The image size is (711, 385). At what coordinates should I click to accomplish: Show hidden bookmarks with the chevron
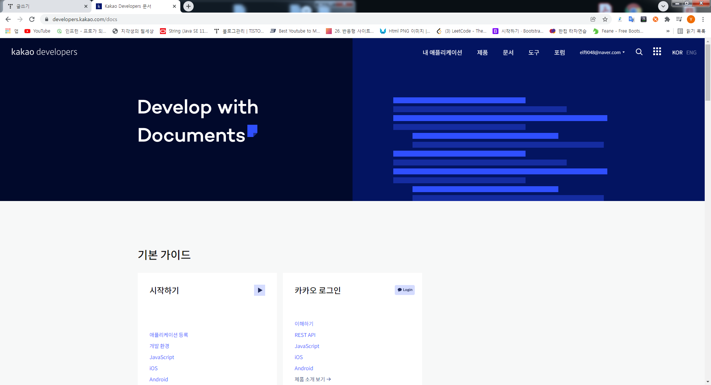(x=668, y=31)
